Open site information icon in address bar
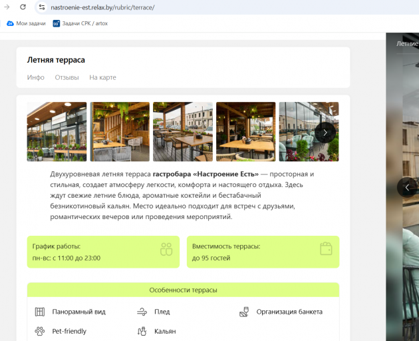The image size is (419, 341). click(x=42, y=7)
